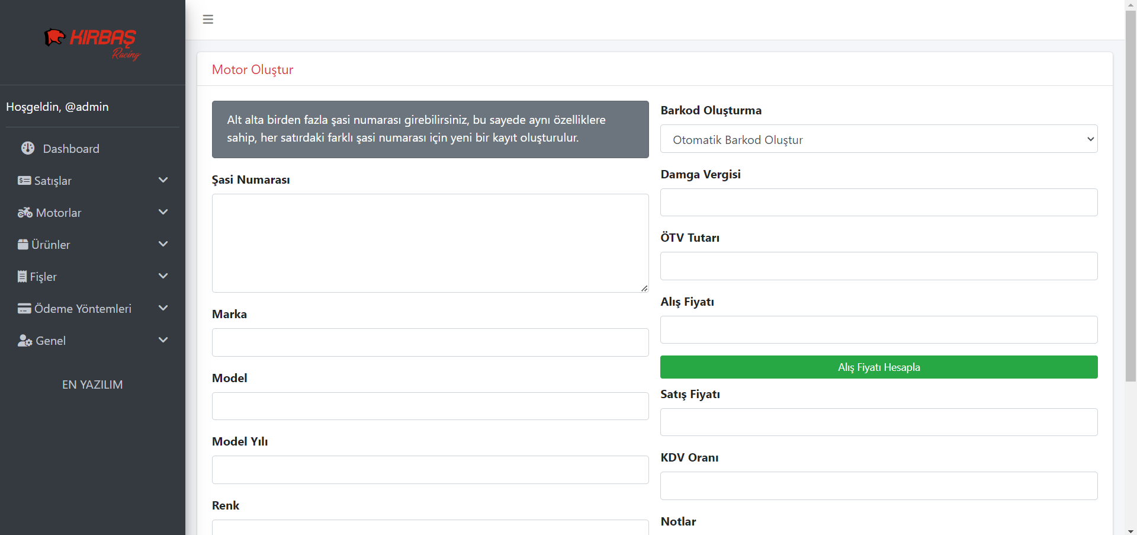Screen dimensions: 1137x535
Task: Follow the EN YAZILIM link
Action: click(x=92, y=385)
